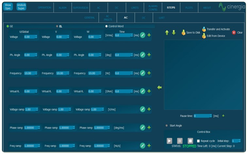Click the Pause time spinner arrows
The image size is (248, 154).
211,116
